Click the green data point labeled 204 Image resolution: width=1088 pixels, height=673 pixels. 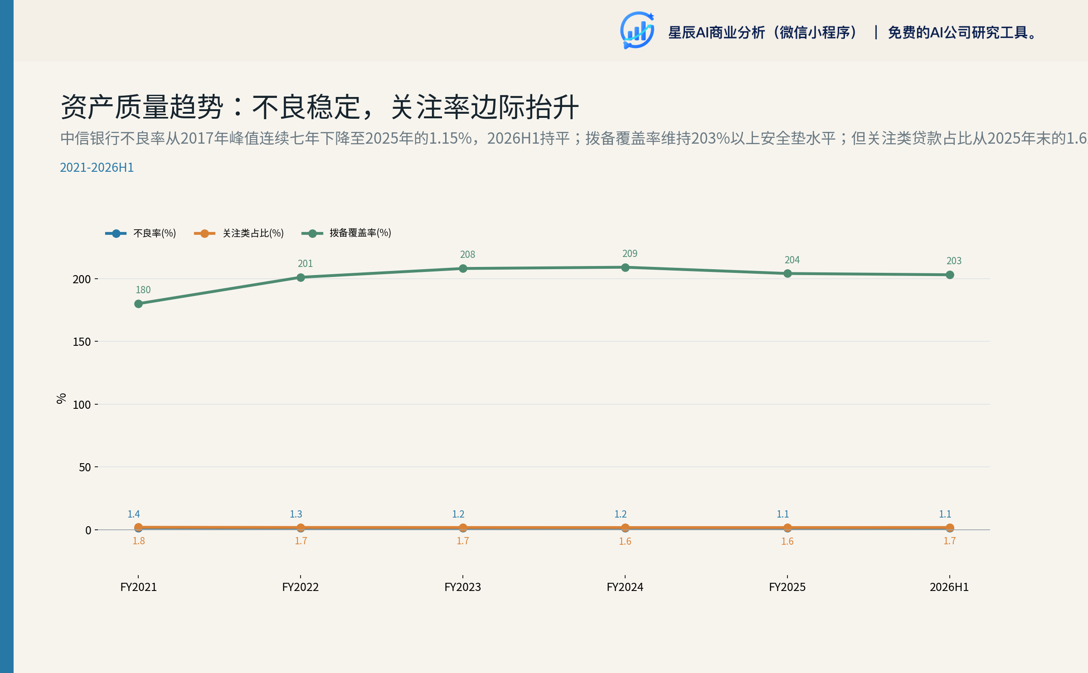click(x=787, y=273)
